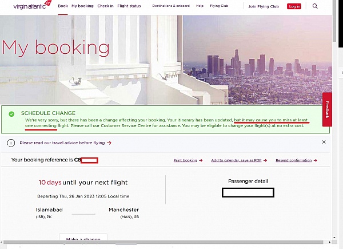The height and width of the screenshot is (249, 343).
Task: Open Join Flying Club link
Action: coord(264,6)
